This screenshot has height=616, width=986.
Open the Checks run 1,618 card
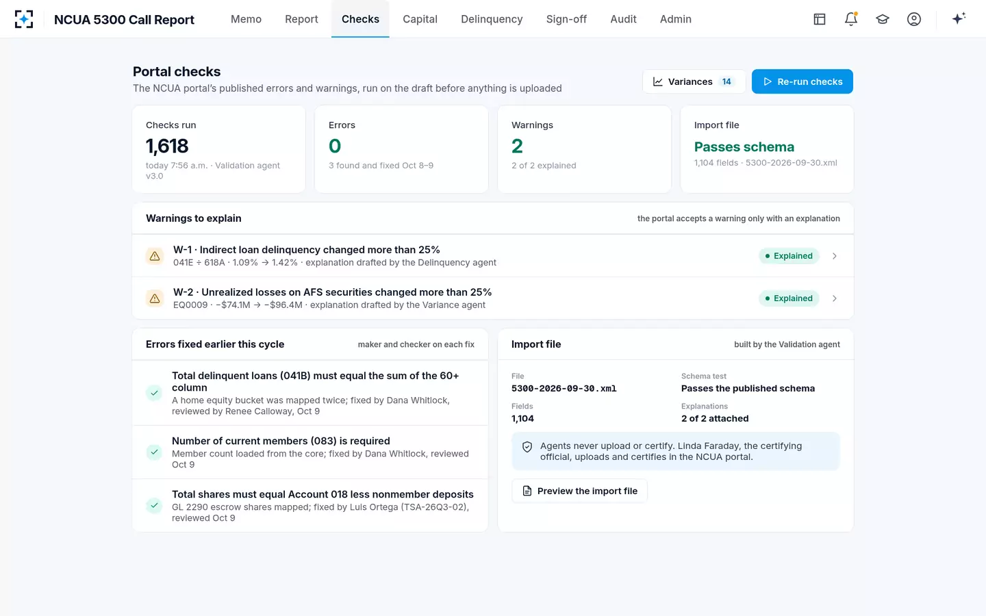pos(219,149)
